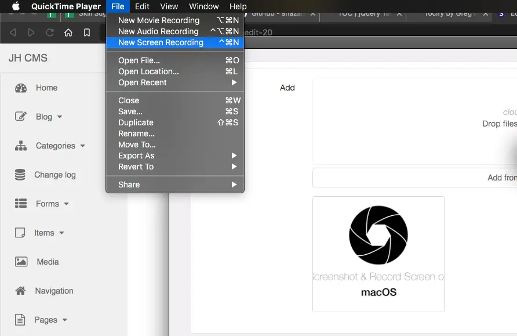Click the Add from button
Viewport: 517px width, 336px height.
[415, 178]
